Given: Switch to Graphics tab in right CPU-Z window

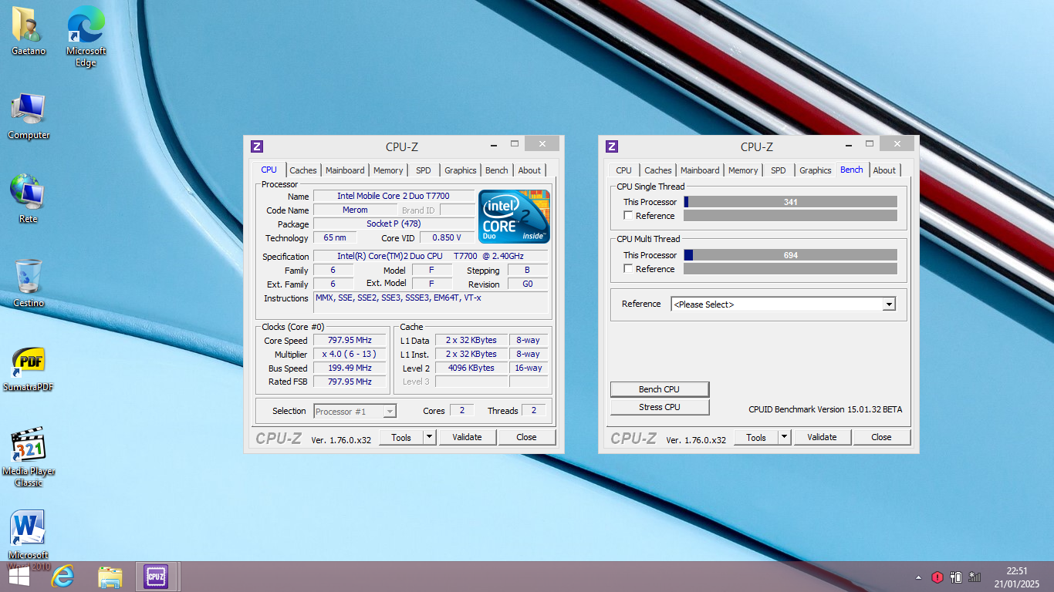Looking at the screenshot, I should pos(815,170).
